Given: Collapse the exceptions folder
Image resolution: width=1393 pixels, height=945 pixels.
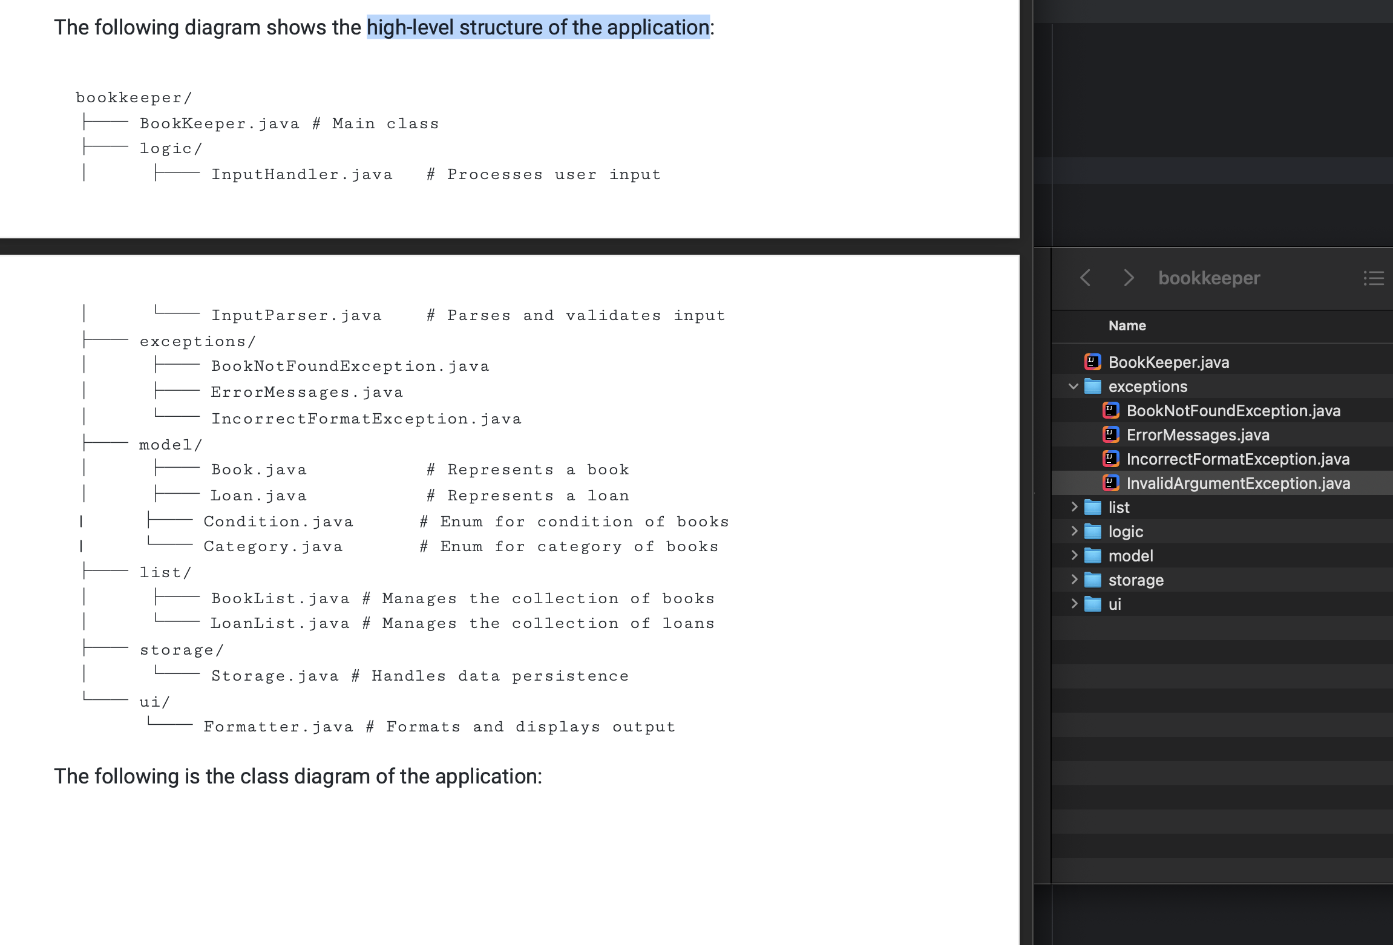Looking at the screenshot, I should (1073, 387).
